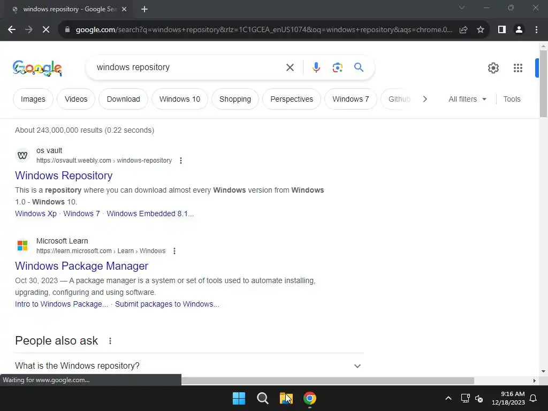
Task: Open Submit packages to Windows sublink
Action: tap(167, 304)
